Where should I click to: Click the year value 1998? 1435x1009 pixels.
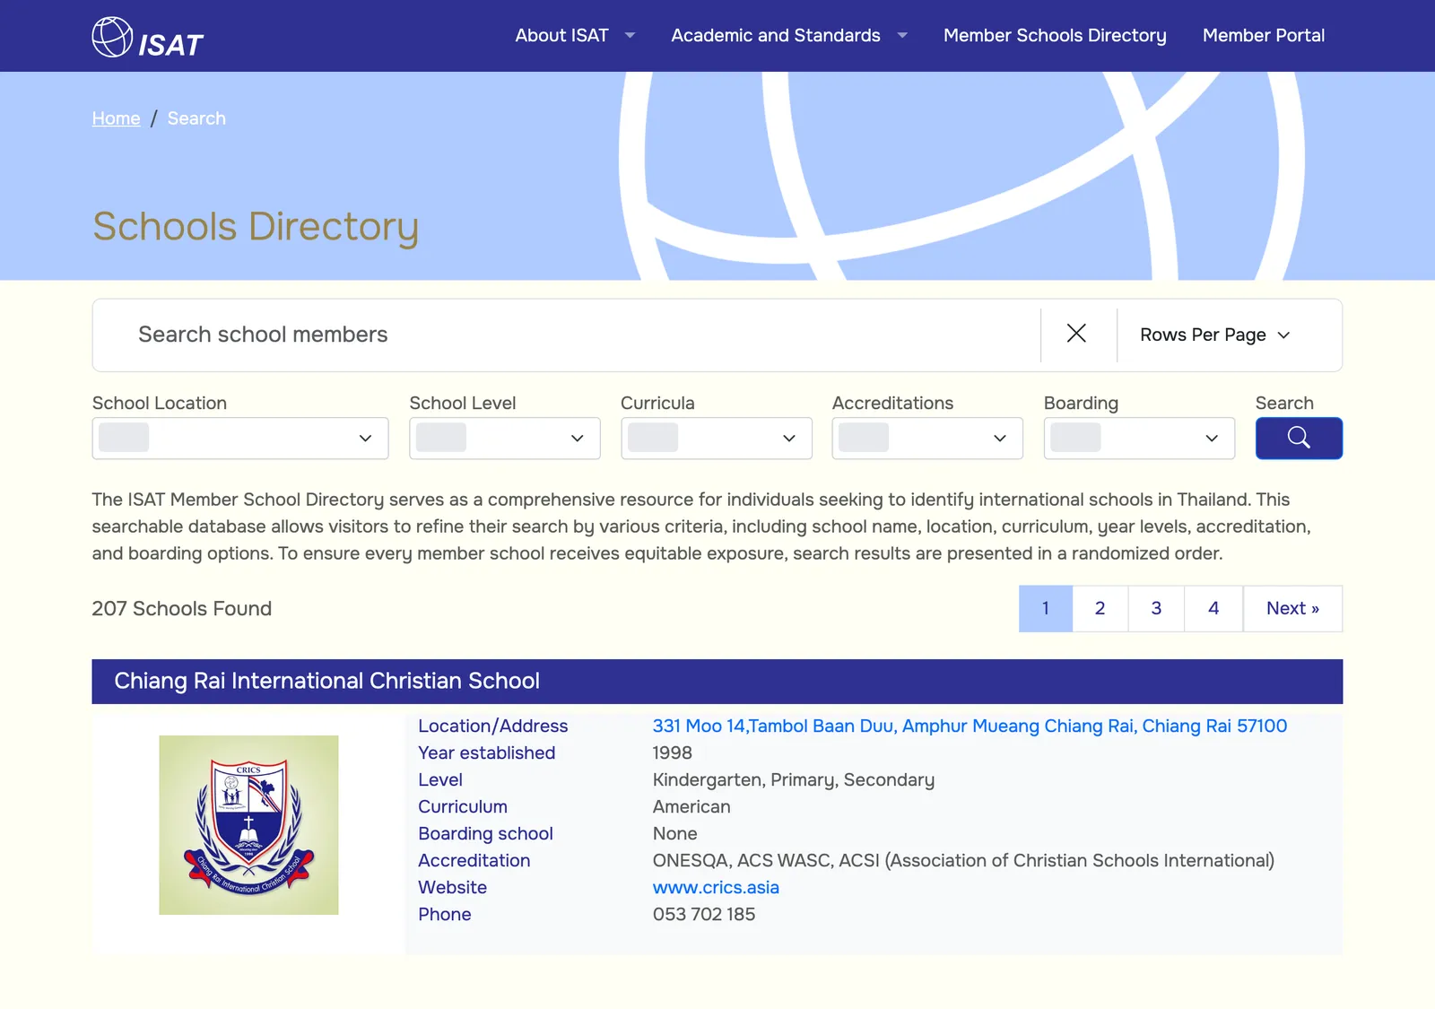click(673, 752)
